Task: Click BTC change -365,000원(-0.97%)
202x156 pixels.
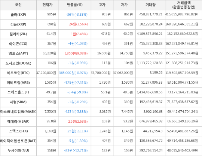Action: point(73,73)
